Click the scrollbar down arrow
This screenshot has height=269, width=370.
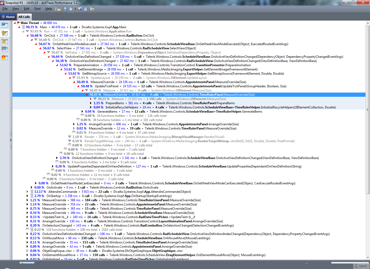point(368,258)
